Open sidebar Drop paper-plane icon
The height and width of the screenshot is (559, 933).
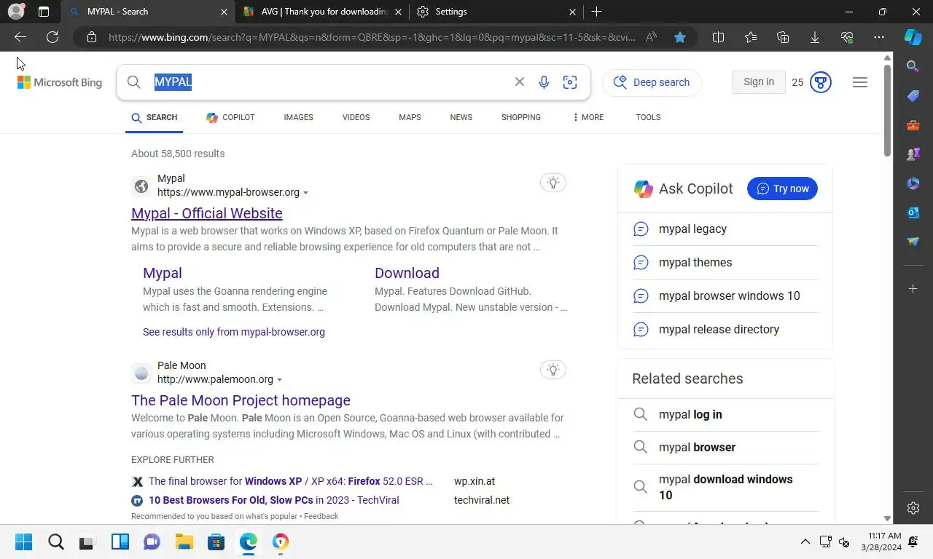pyautogui.click(x=913, y=242)
